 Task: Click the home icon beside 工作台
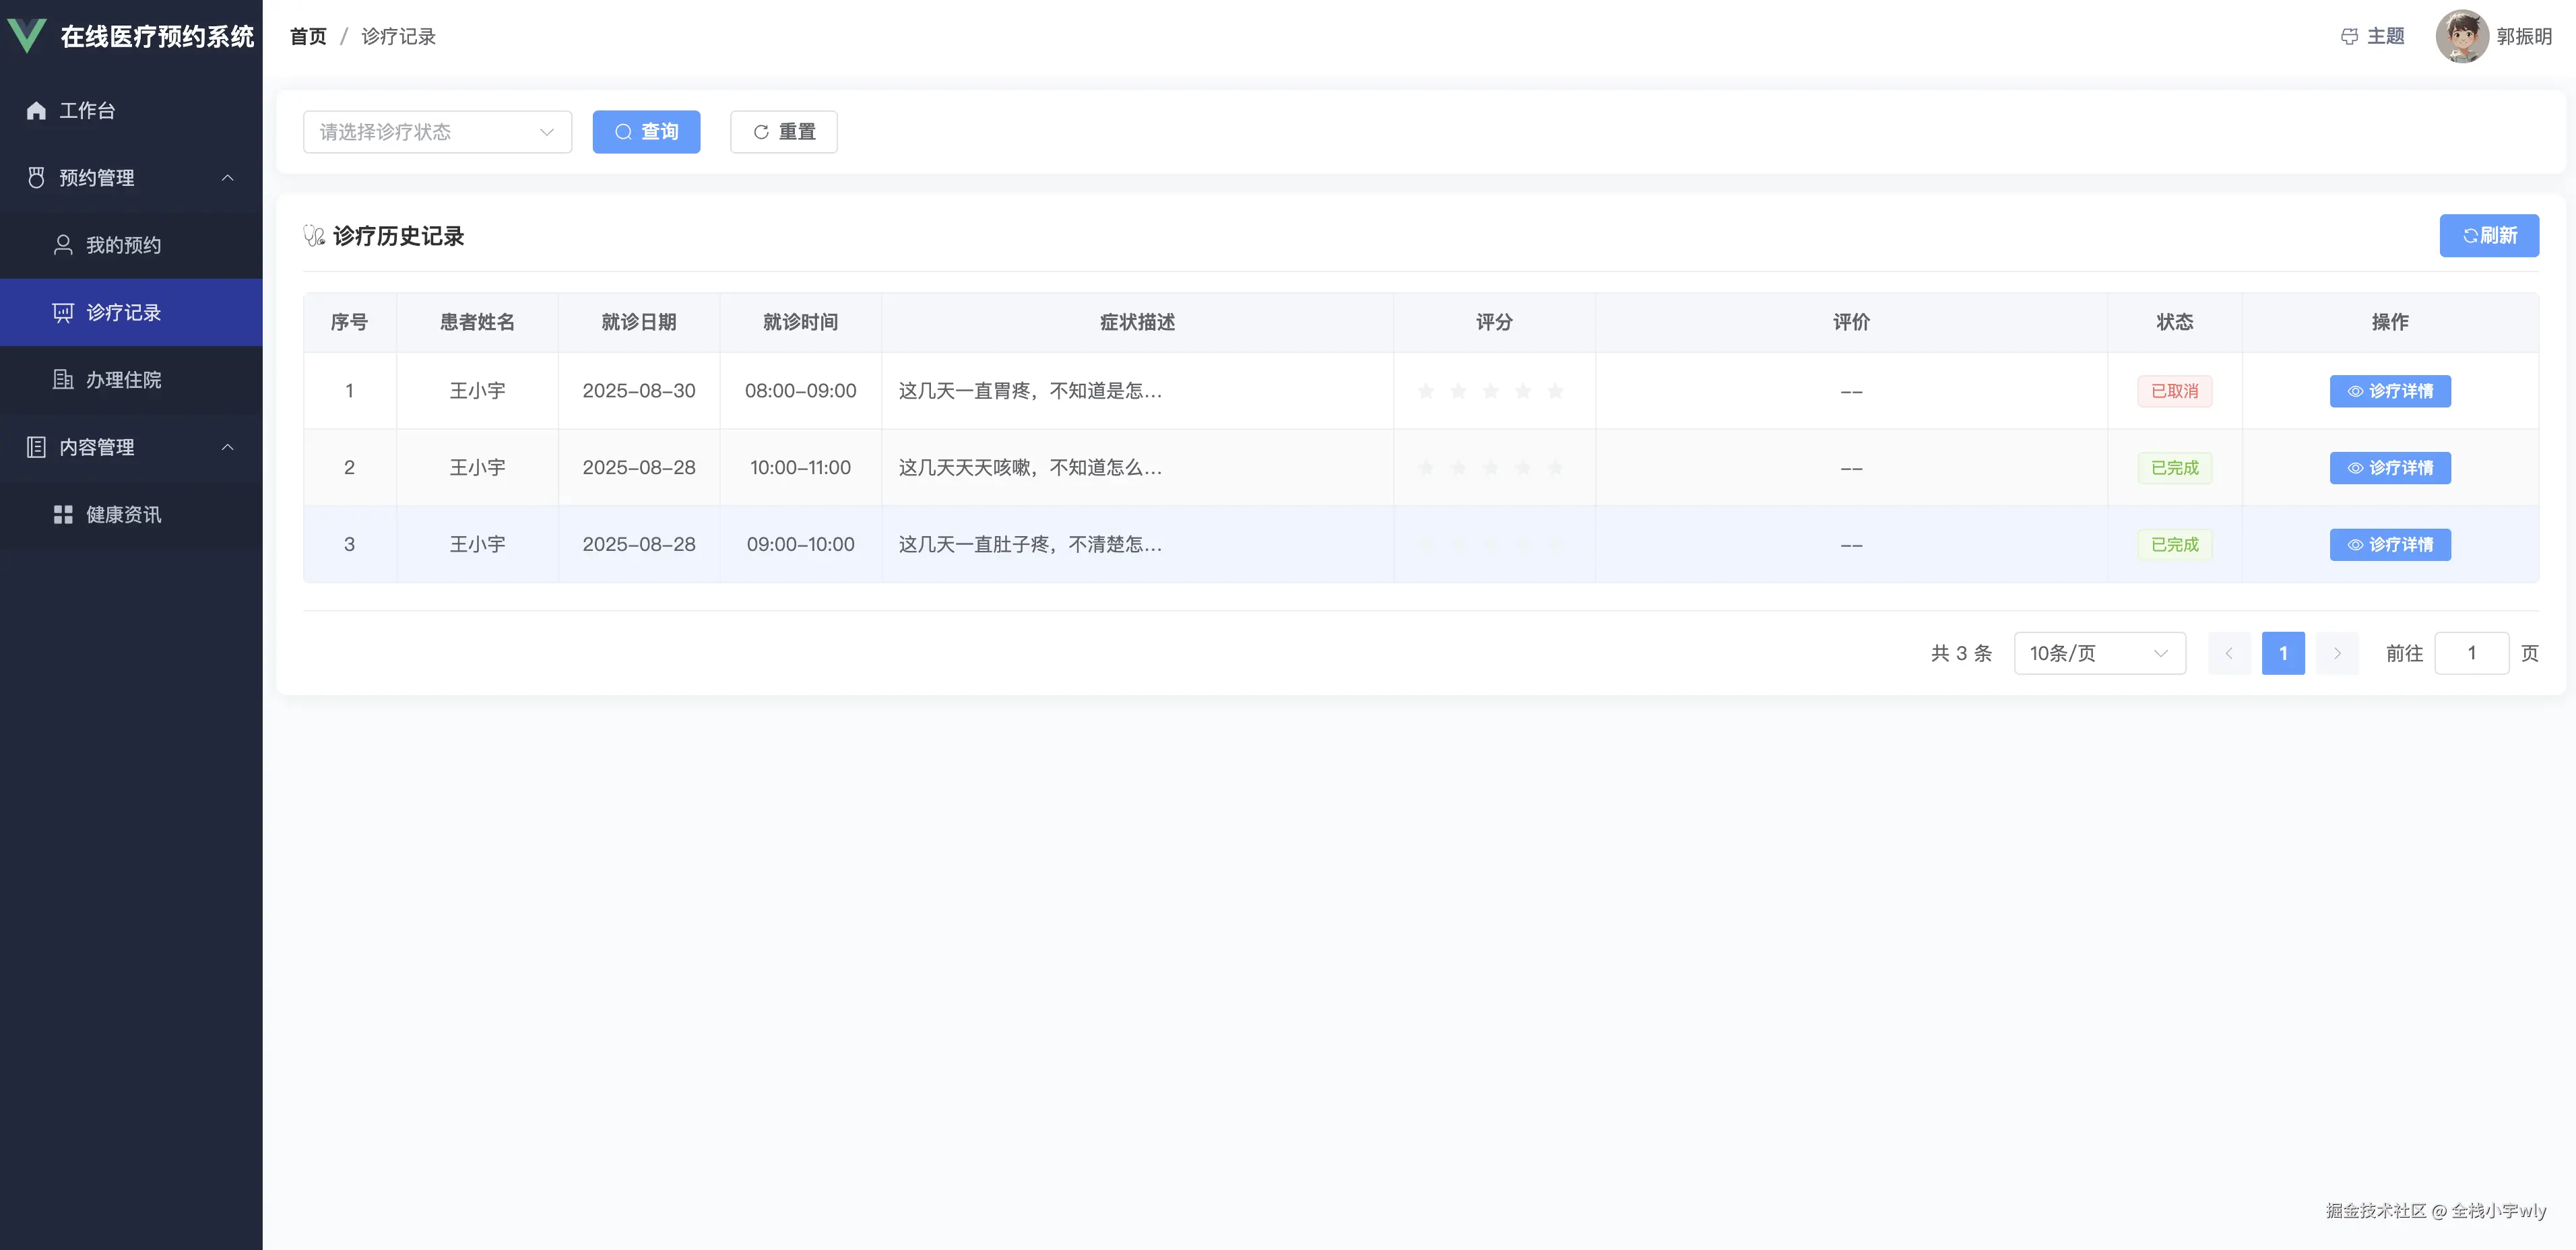[36, 111]
